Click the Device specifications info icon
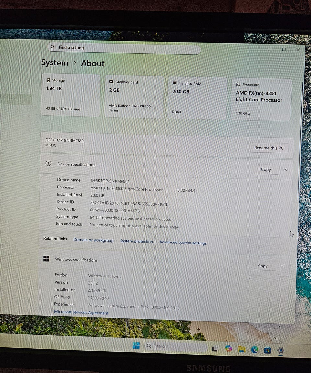The height and width of the screenshot is (373, 311). tap(48, 164)
